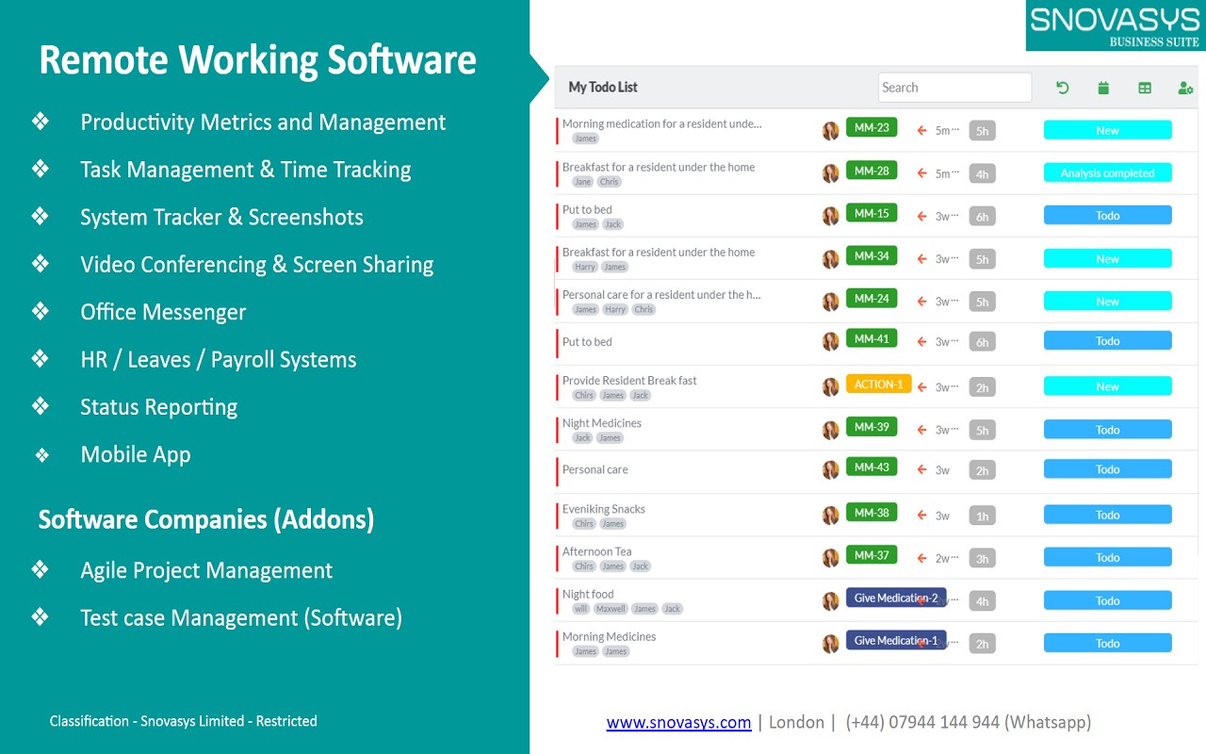The width and height of the screenshot is (1206, 754).
Task: Click the Give Medication-2 badge
Action: tap(896, 598)
